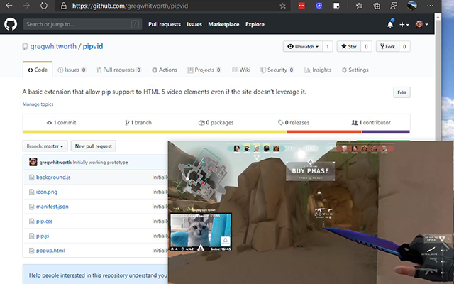Open browser three-dot settings menu

point(431,6)
